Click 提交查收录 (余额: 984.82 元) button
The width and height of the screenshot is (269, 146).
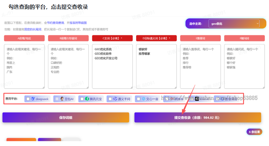[198, 118]
